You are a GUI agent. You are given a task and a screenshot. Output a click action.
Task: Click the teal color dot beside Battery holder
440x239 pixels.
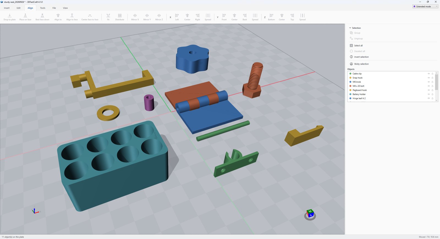[x=350, y=94]
